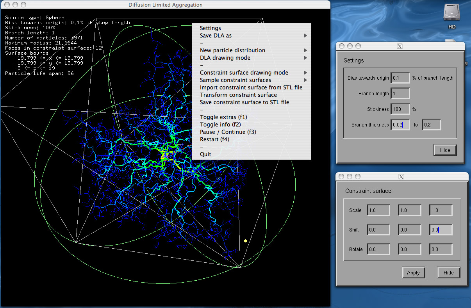
Task: Click 'Faces in constraint surface: 12' text
Action: coord(54,48)
